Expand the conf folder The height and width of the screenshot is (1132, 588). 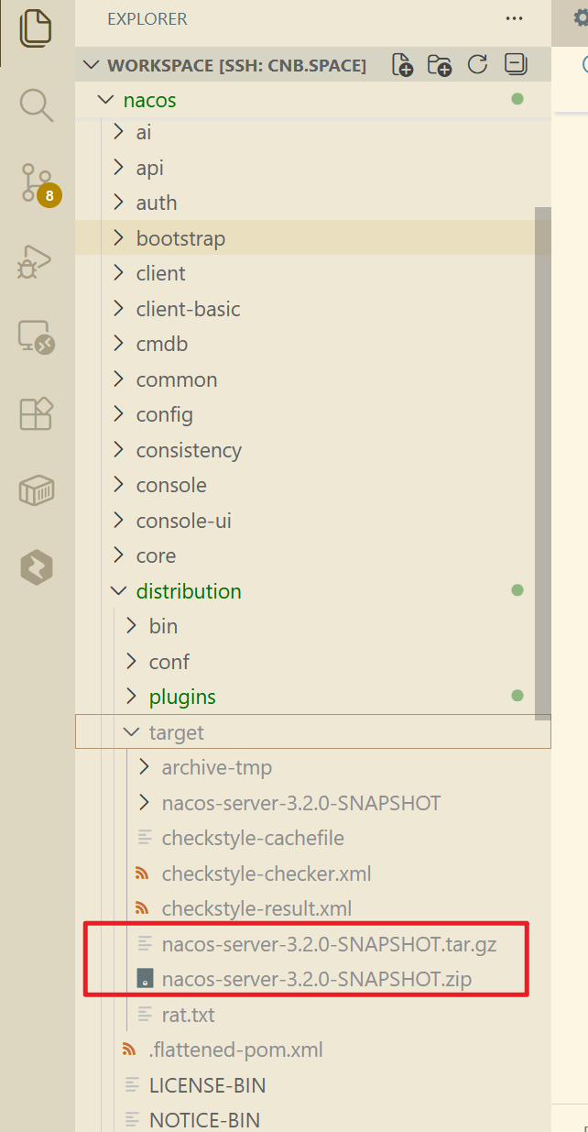[x=312, y=662]
